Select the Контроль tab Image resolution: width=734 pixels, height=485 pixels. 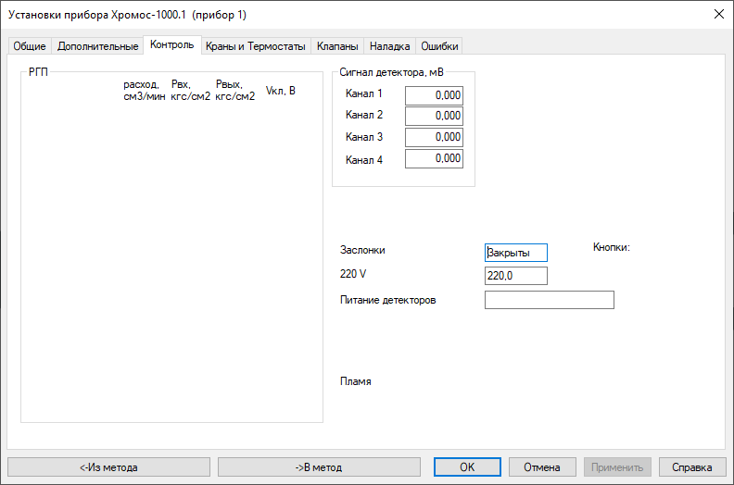[171, 44]
